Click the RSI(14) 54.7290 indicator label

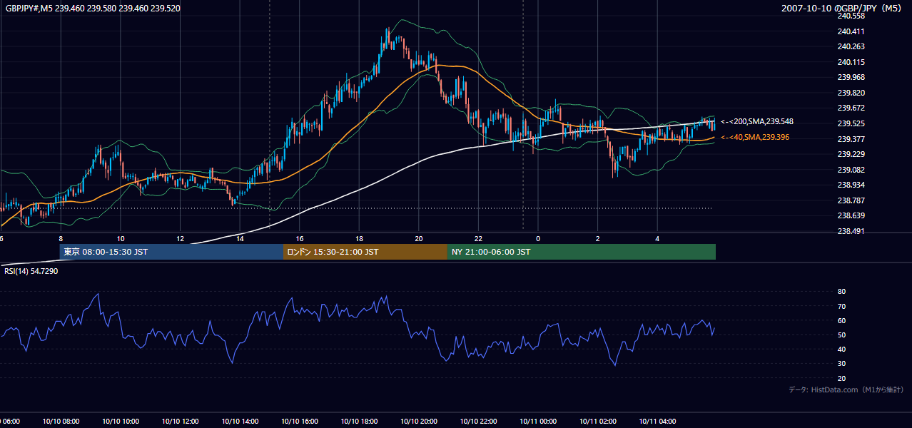(31, 271)
